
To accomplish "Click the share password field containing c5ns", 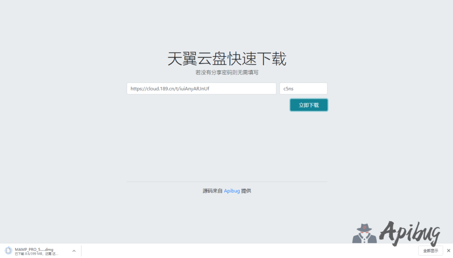I will coord(303,89).
